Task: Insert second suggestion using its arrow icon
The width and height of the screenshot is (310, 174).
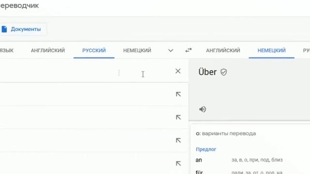Action: (x=178, y=117)
